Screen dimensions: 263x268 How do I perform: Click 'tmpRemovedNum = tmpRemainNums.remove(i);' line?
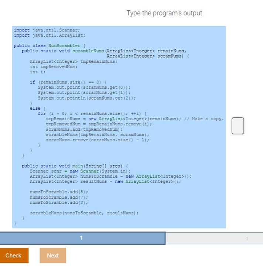click(x=99, y=124)
